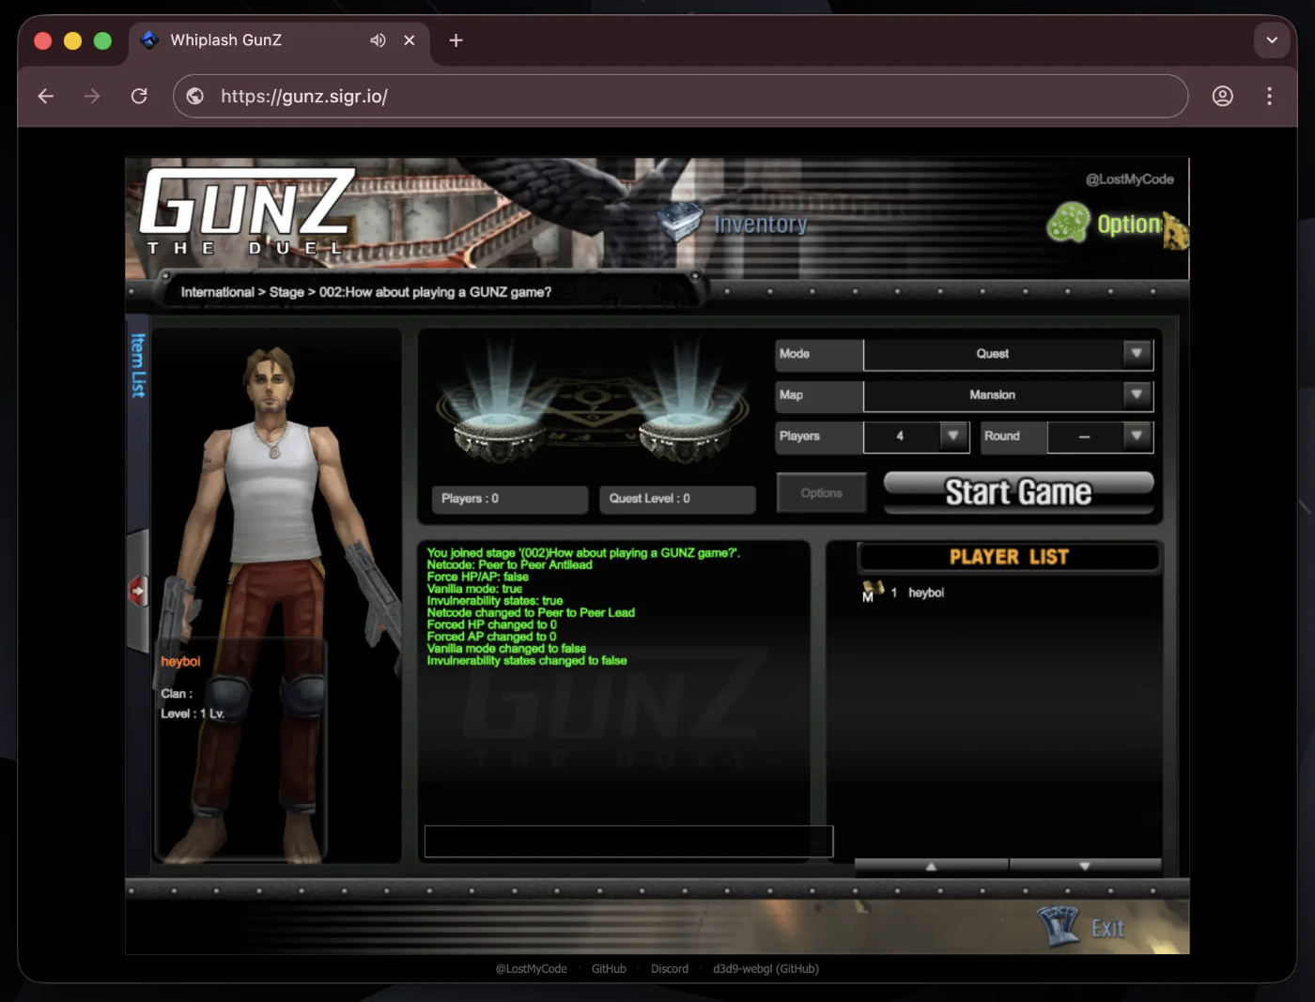Close the Whiplash GunZ tab
This screenshot has width=1315, height=1002.
(409, 40)
